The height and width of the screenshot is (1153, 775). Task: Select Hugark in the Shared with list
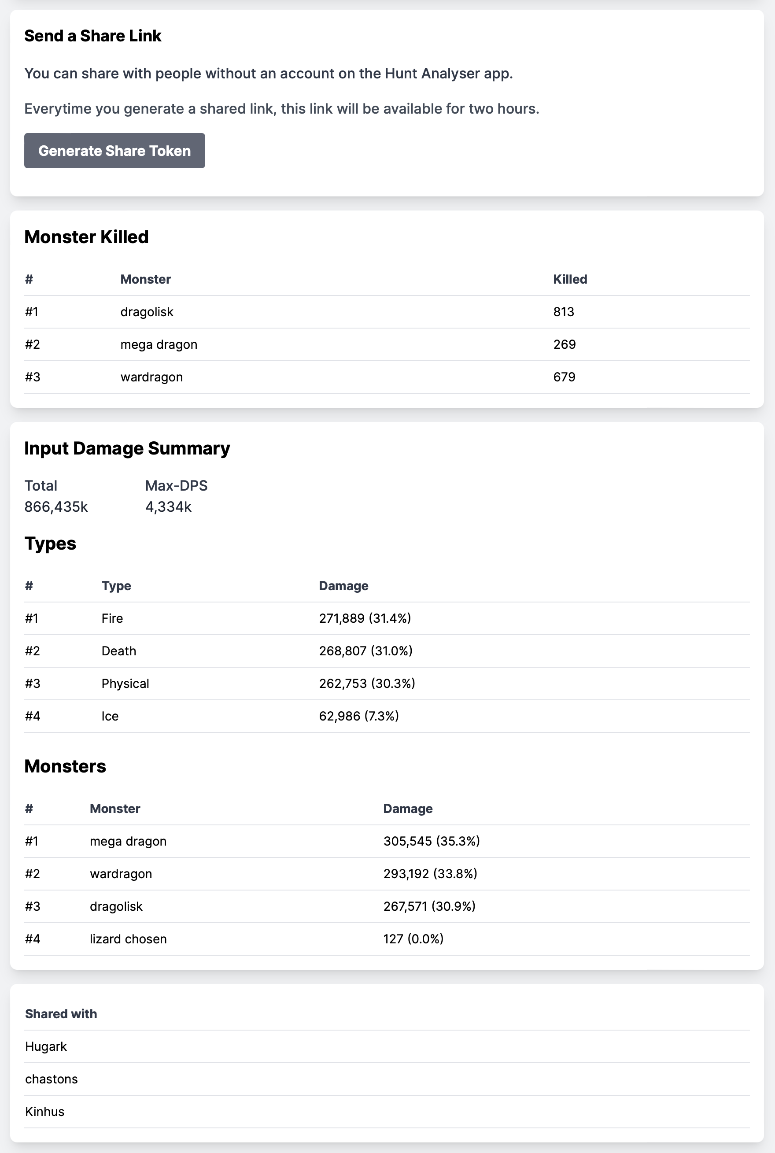(46, 1047)
